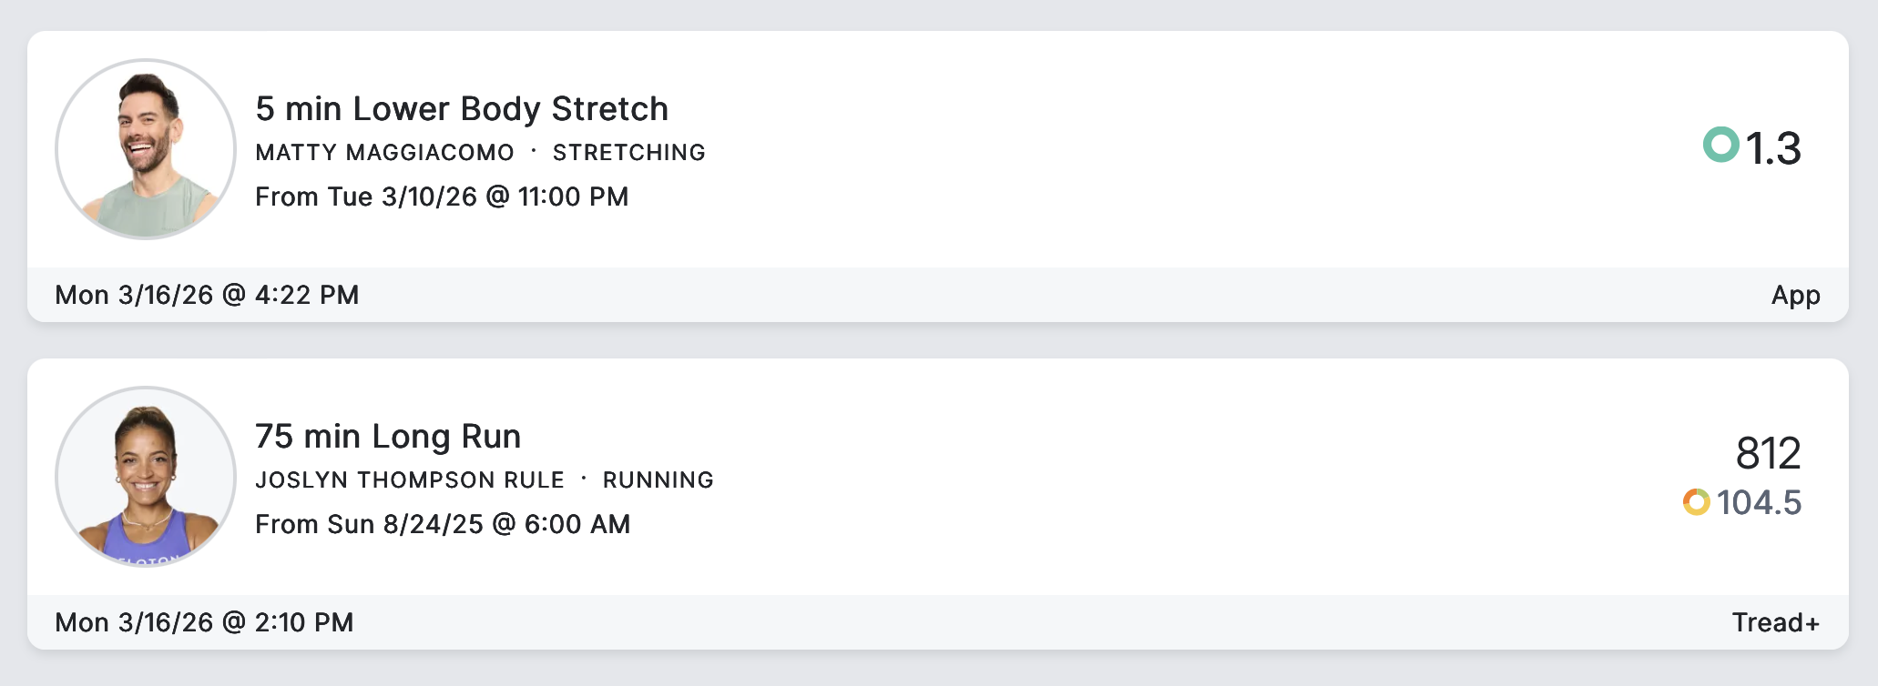Image resolution: width=1878 pixels, height=686 pixels.
Task: Click the 1.3 strive score value
Action: click(1772, 148)
